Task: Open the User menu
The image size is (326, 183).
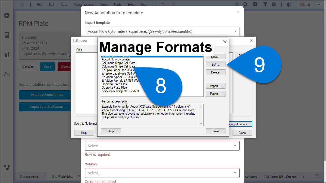Action: tap(144, 5)
